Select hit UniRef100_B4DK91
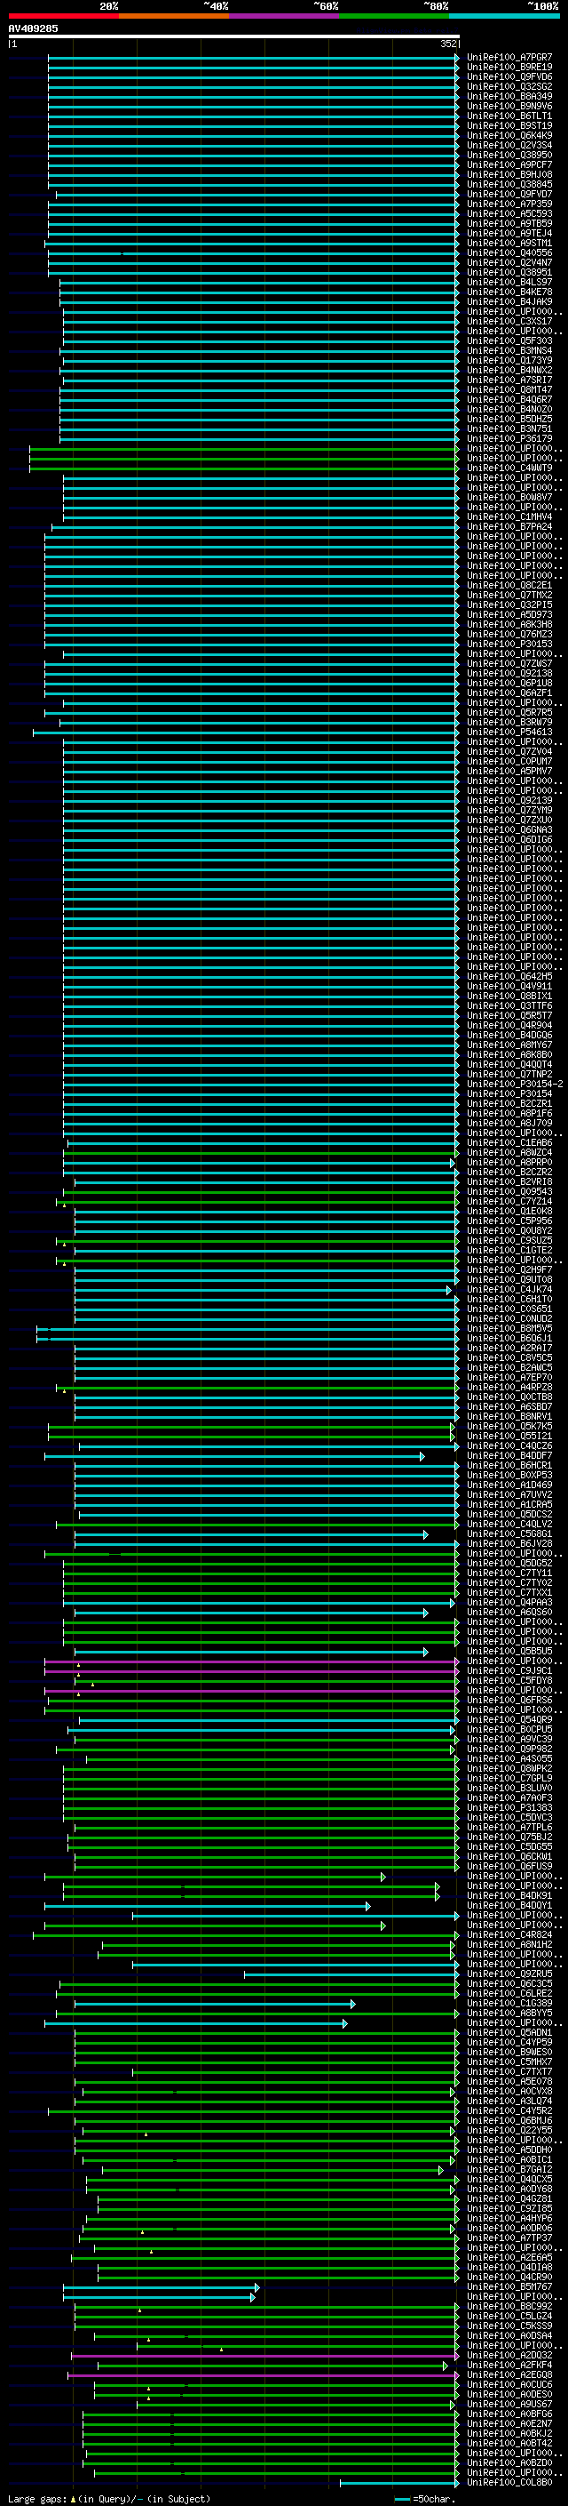Image resolution: width=568 pixels, height=2506 pixels. (x=509, y=1895)
